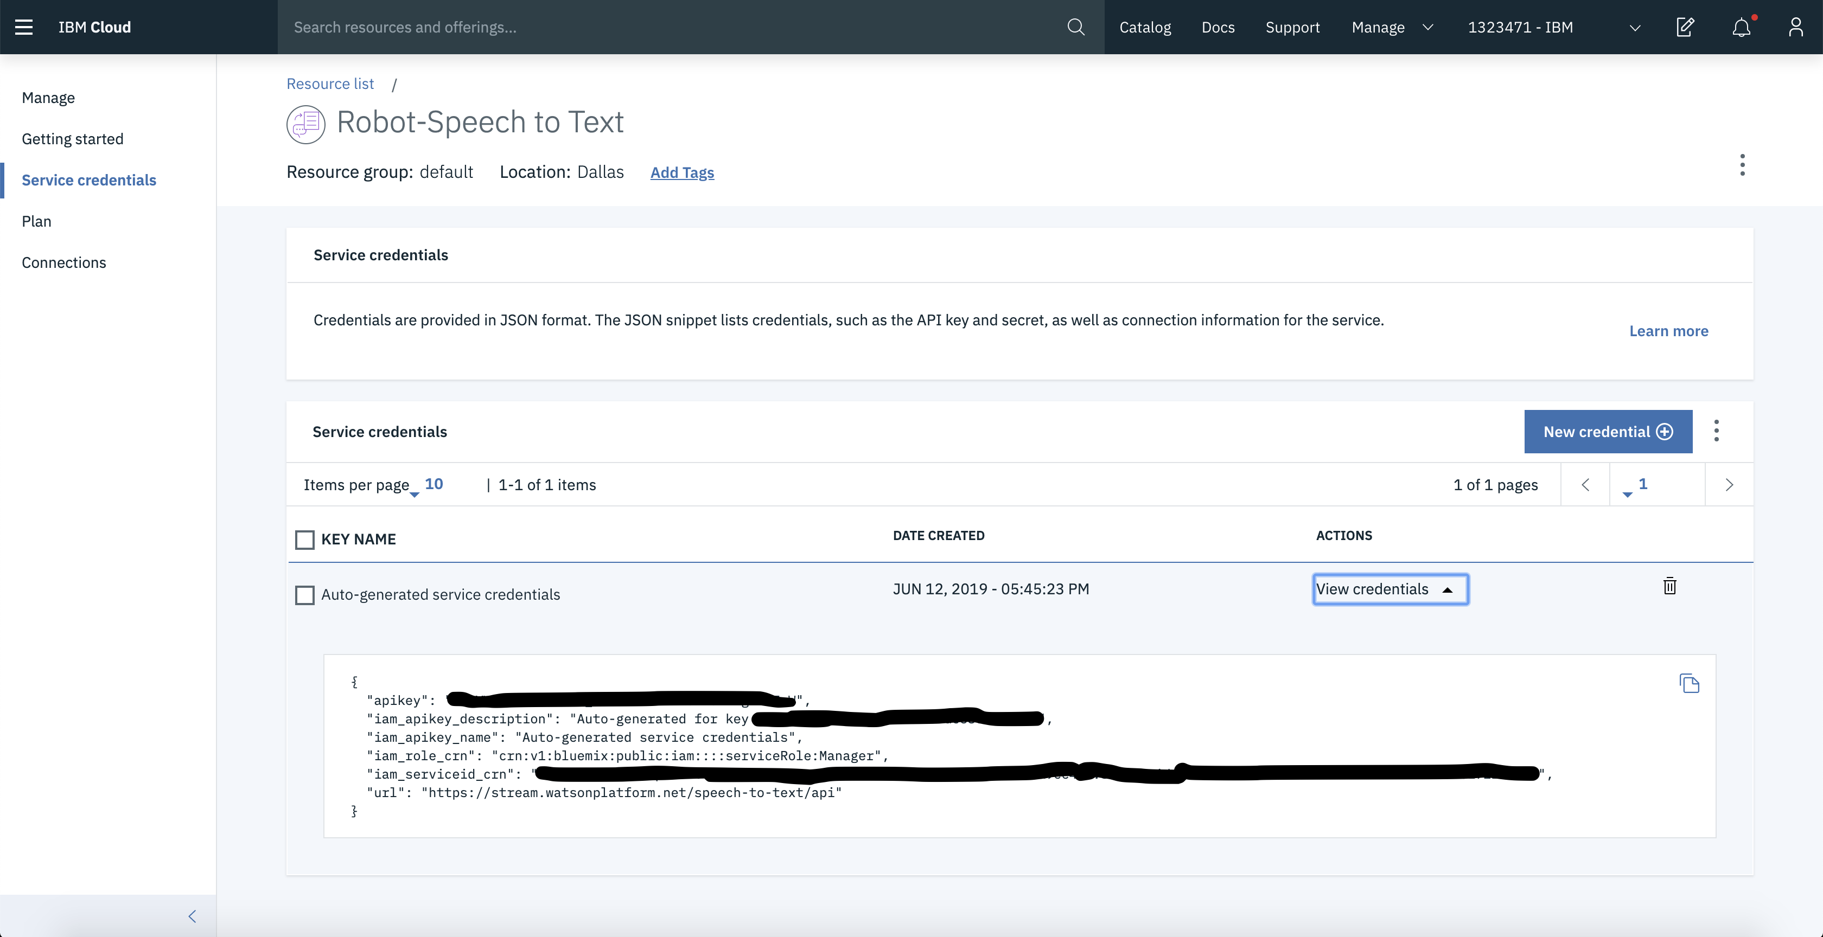Open the Items per page dropdown
1823x937 pixels.
[x=432, y=485]
